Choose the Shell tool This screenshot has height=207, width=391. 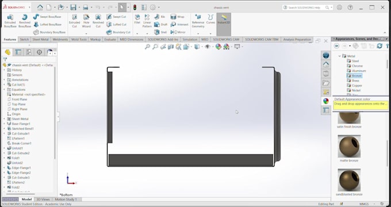click(160, 32)
